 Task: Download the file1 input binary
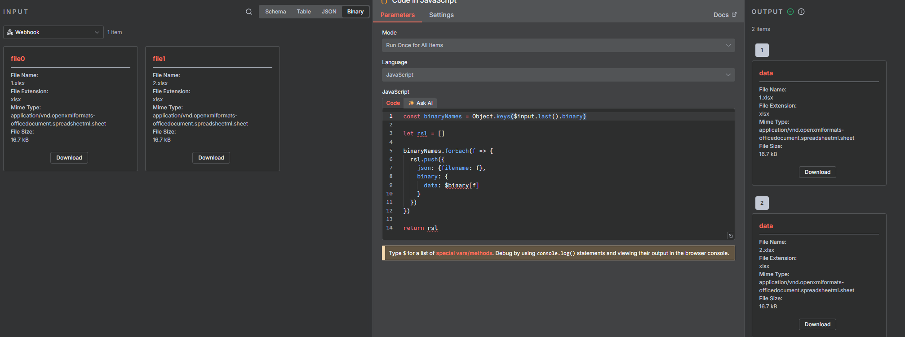tap(211, 158)
